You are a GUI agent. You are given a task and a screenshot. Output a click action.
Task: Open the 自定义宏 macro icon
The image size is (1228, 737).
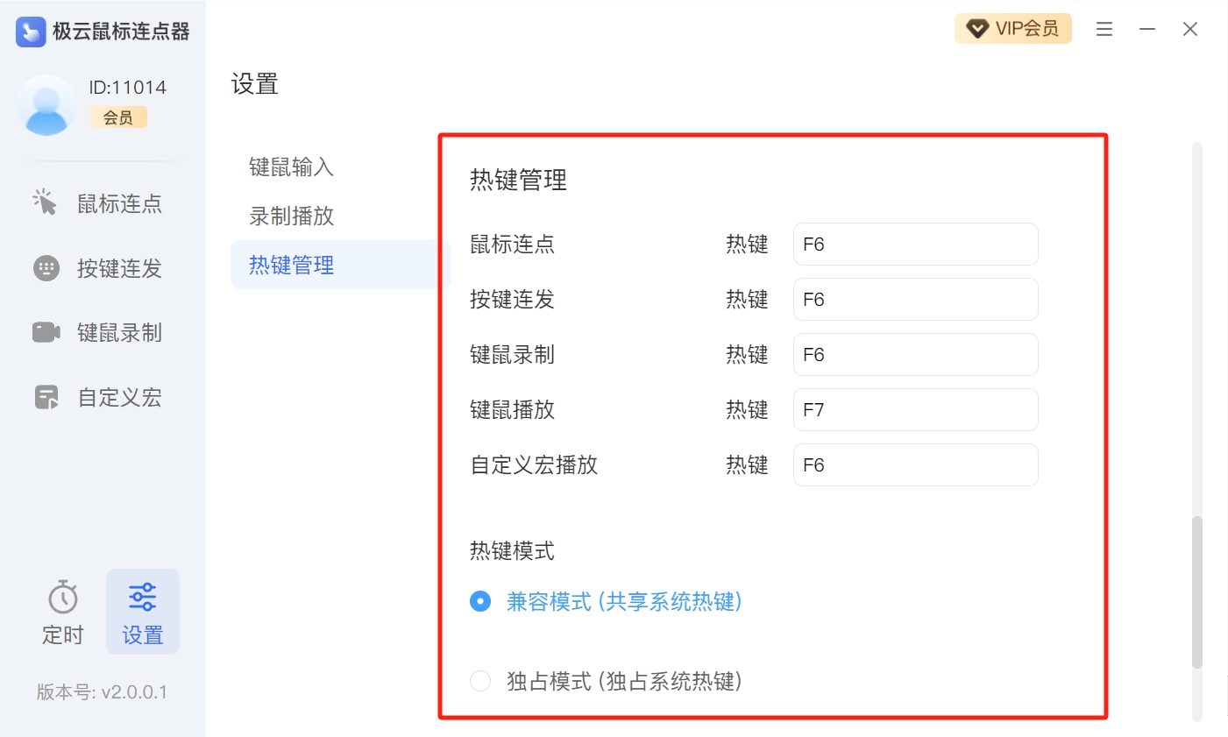46,397
